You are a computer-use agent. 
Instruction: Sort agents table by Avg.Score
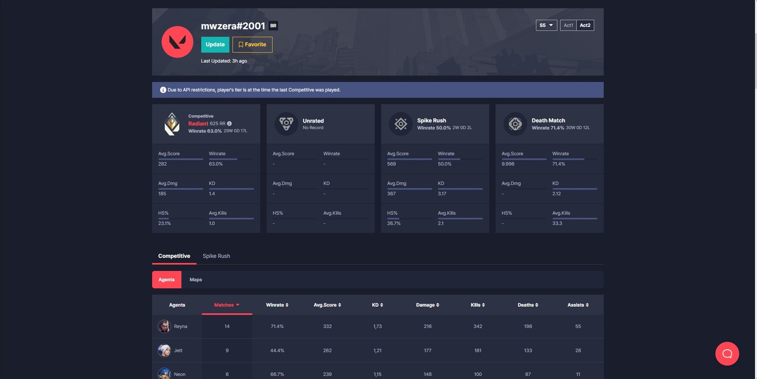(x=327, y=305)
